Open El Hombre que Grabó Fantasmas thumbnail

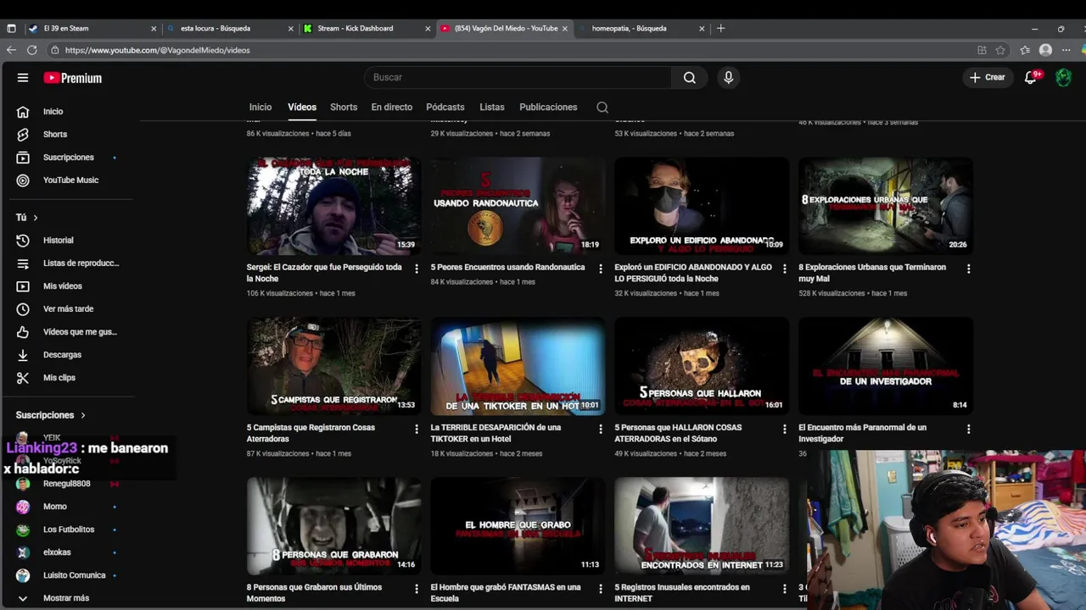(518, 525)
